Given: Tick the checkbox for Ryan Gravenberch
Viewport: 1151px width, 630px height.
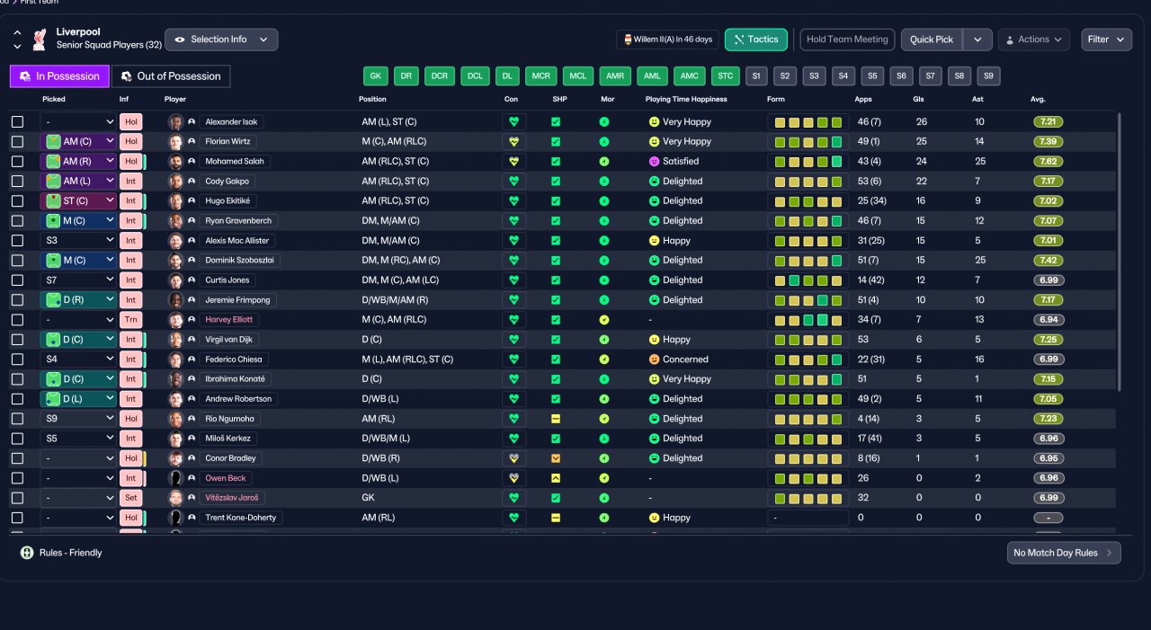Looking at the screenshot, I should point(17,221).
